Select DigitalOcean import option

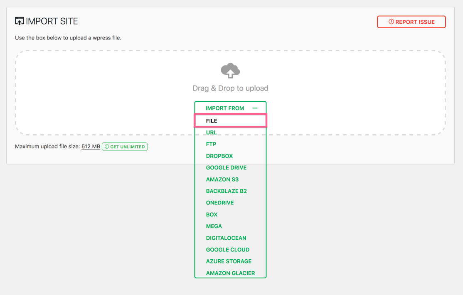pos(226,238)
